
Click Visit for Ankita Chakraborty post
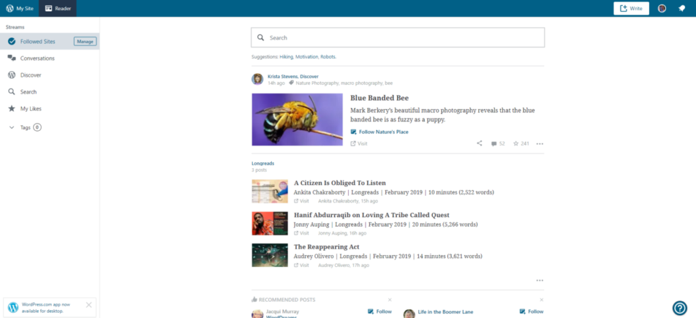click(x=301, y=201)
